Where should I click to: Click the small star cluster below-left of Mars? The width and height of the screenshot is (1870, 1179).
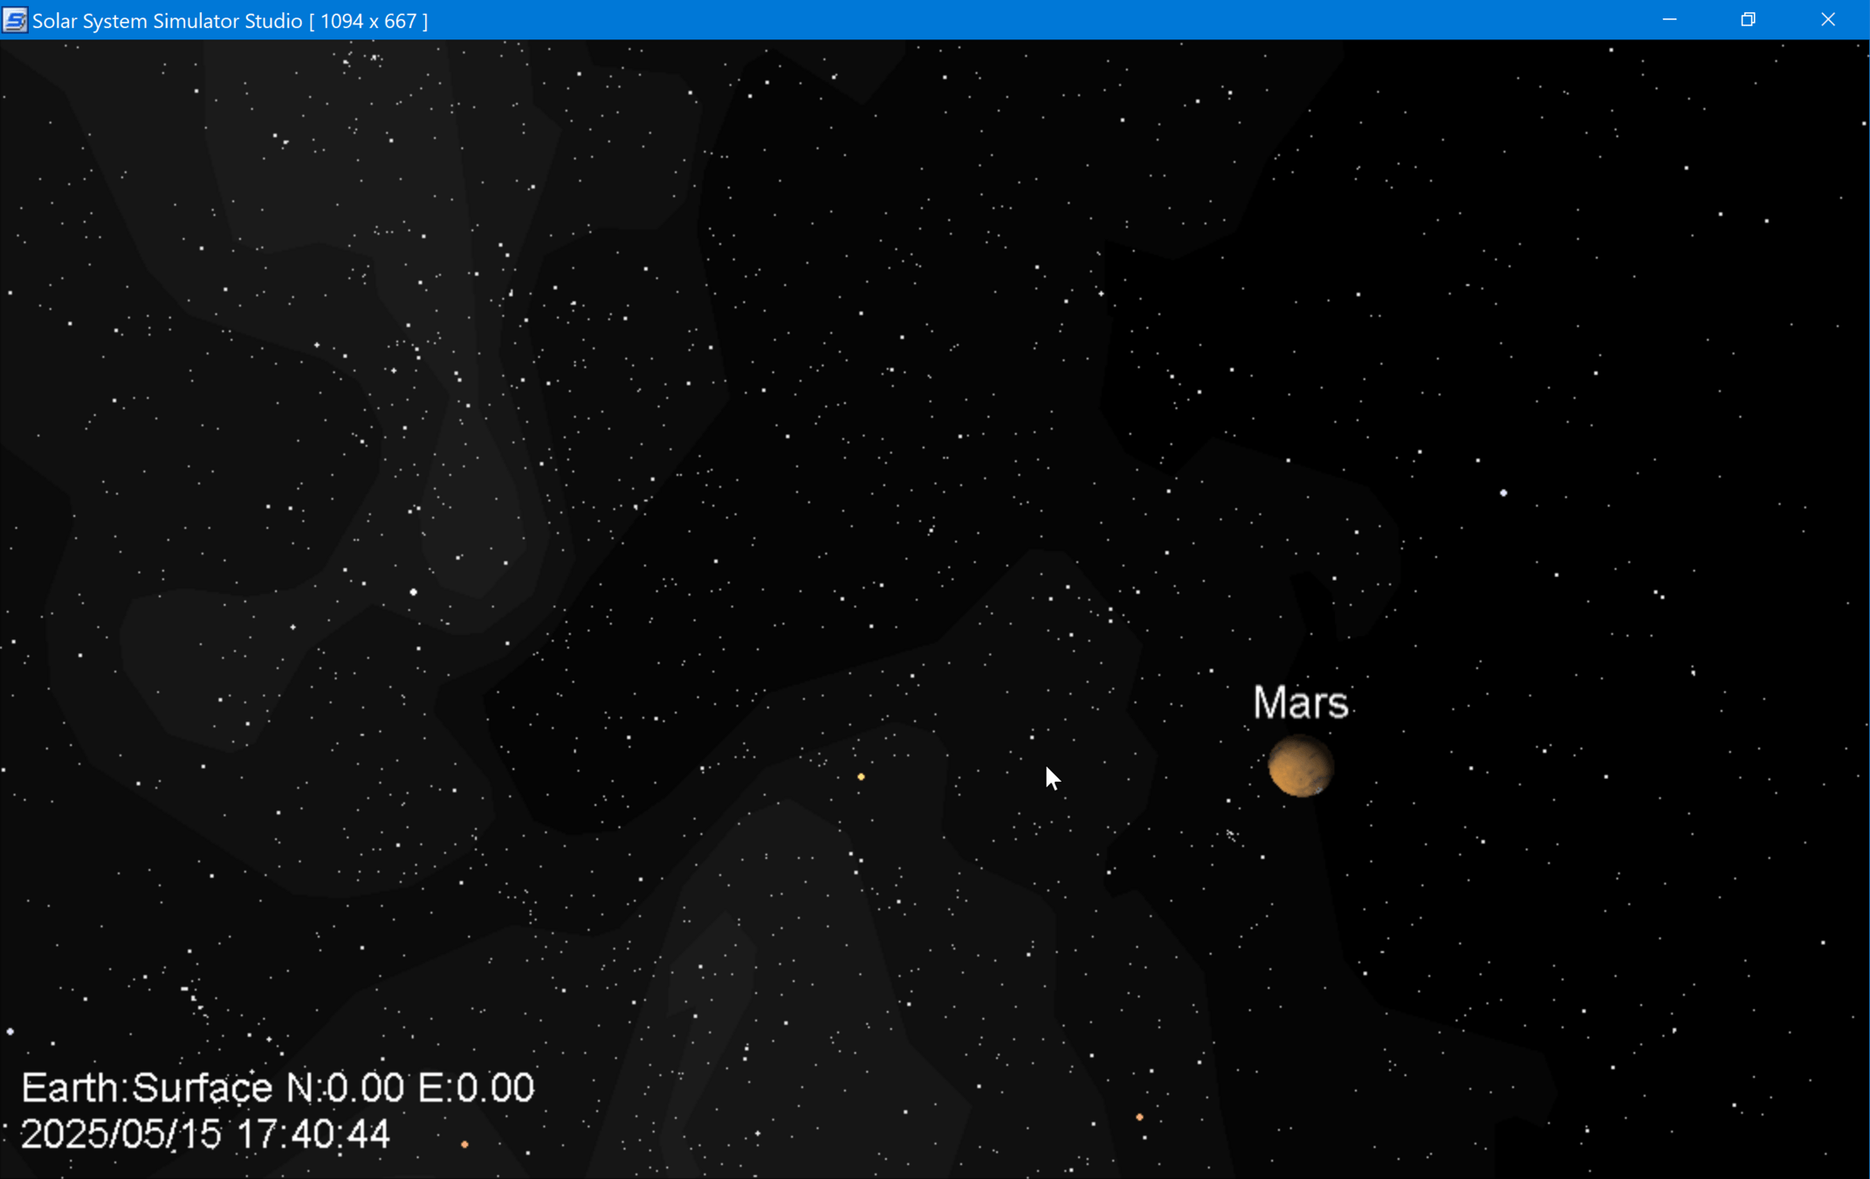[x=1231, y=836]
